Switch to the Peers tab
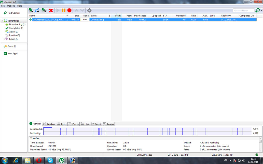 point(62,124)
